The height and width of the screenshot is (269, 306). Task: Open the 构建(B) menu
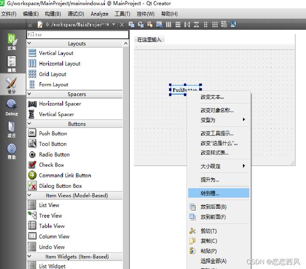pyautogui.click(x=53, y=14)
